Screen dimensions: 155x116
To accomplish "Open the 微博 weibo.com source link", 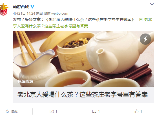I will [x=56, y=14].
